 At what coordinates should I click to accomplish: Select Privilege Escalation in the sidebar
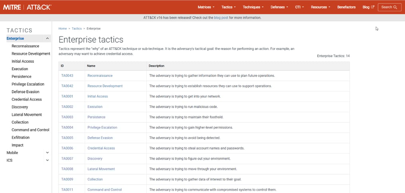[x=28, y=84]
